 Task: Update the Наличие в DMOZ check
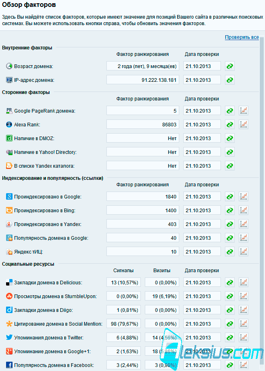(x=229, y=138)
